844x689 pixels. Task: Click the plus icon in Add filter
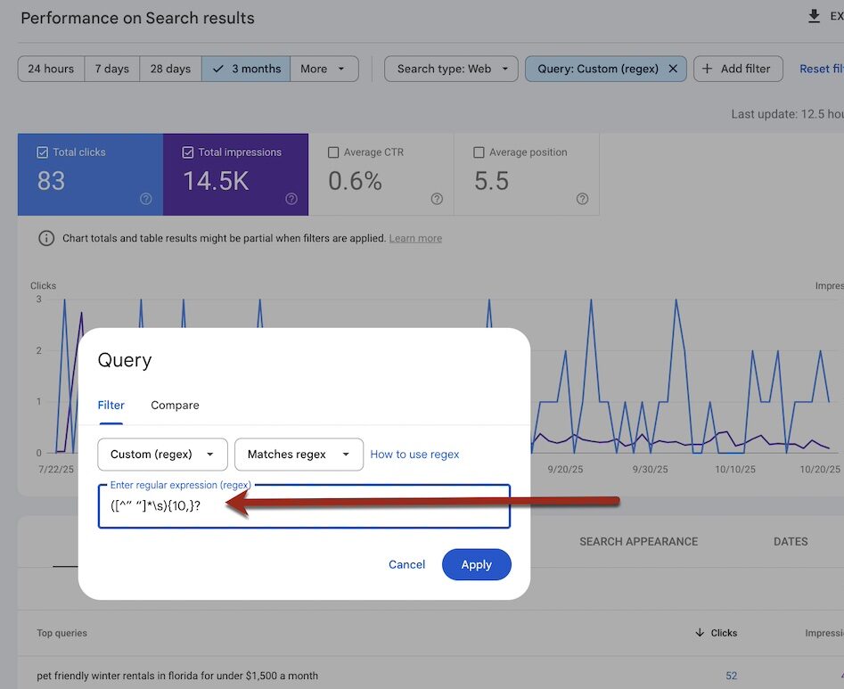point(708,69)
